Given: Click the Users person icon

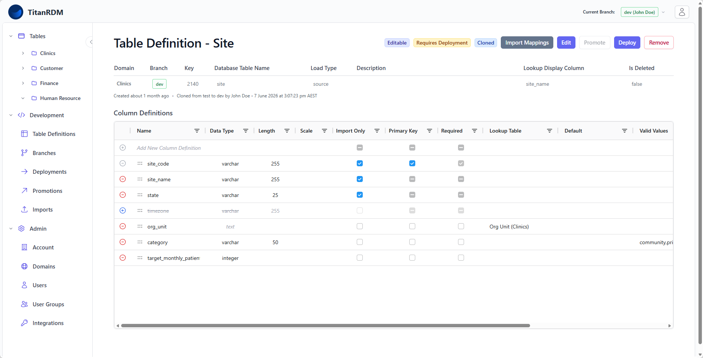Looking at the screenshot, I should click(24, 285).
